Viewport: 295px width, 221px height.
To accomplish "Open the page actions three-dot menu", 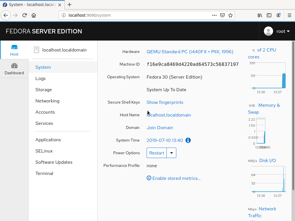I will [x=214, y=15].
